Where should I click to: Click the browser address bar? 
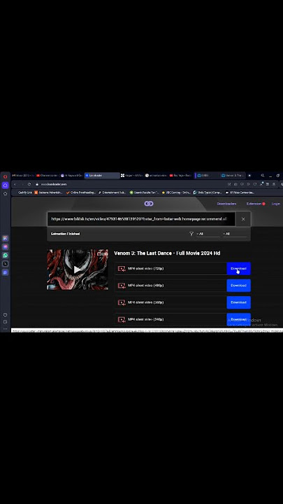(129, 184)
